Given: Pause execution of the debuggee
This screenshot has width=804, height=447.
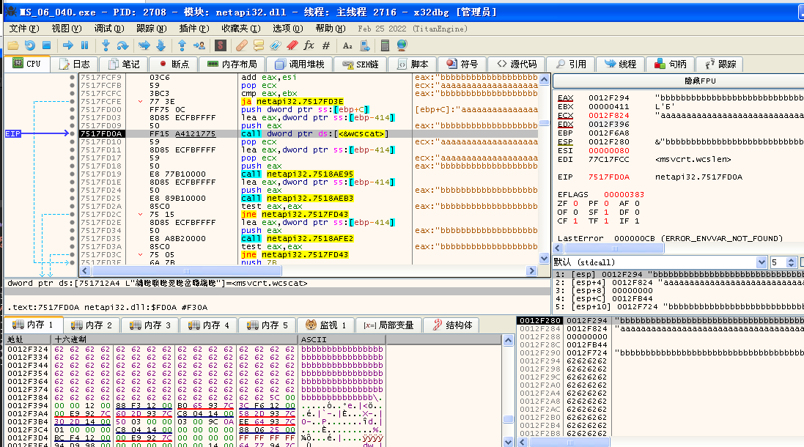Looking at the screenshot, I should click(84, 45).
